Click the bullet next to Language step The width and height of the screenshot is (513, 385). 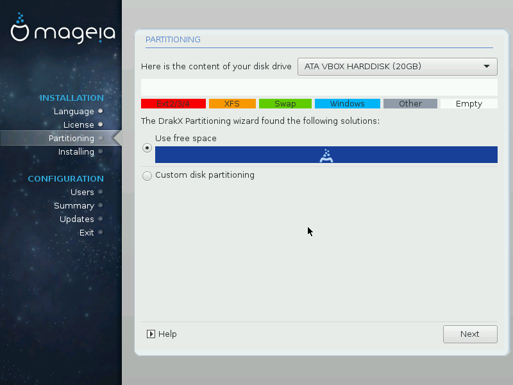coord(101,112)
